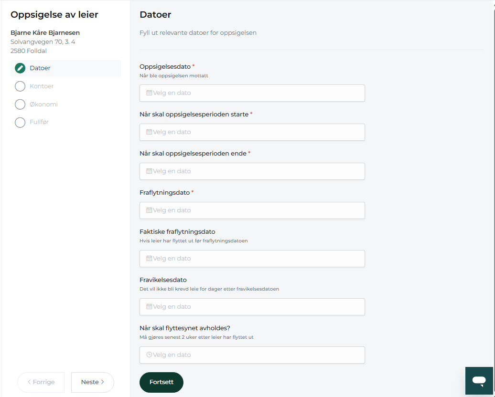Open the Oppsigelsesdato date picker
495x397 pixels.
pos(252,93)
